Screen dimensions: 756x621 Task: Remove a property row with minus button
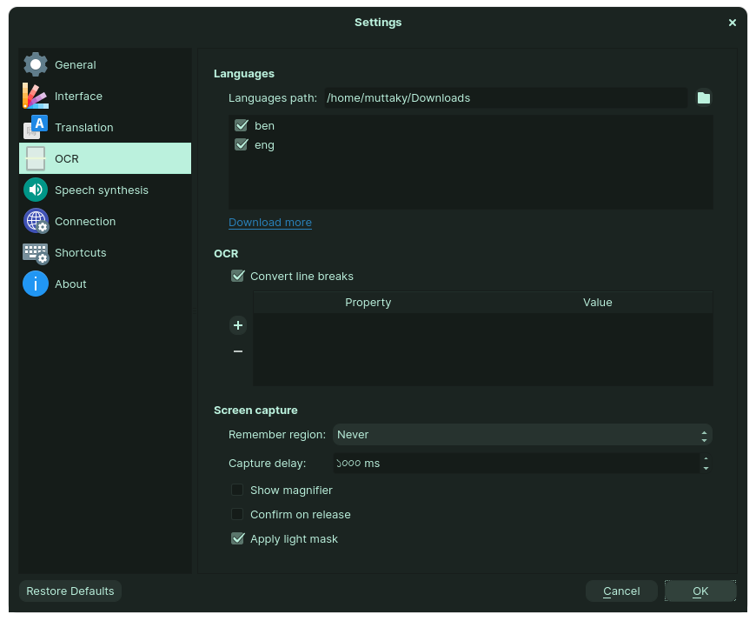tap(238, 351)
